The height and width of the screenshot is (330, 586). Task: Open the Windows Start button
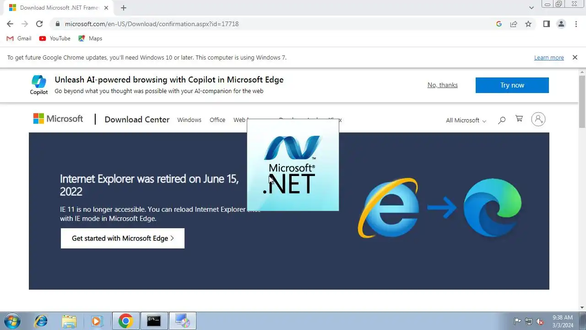click(x=12, y=321)
